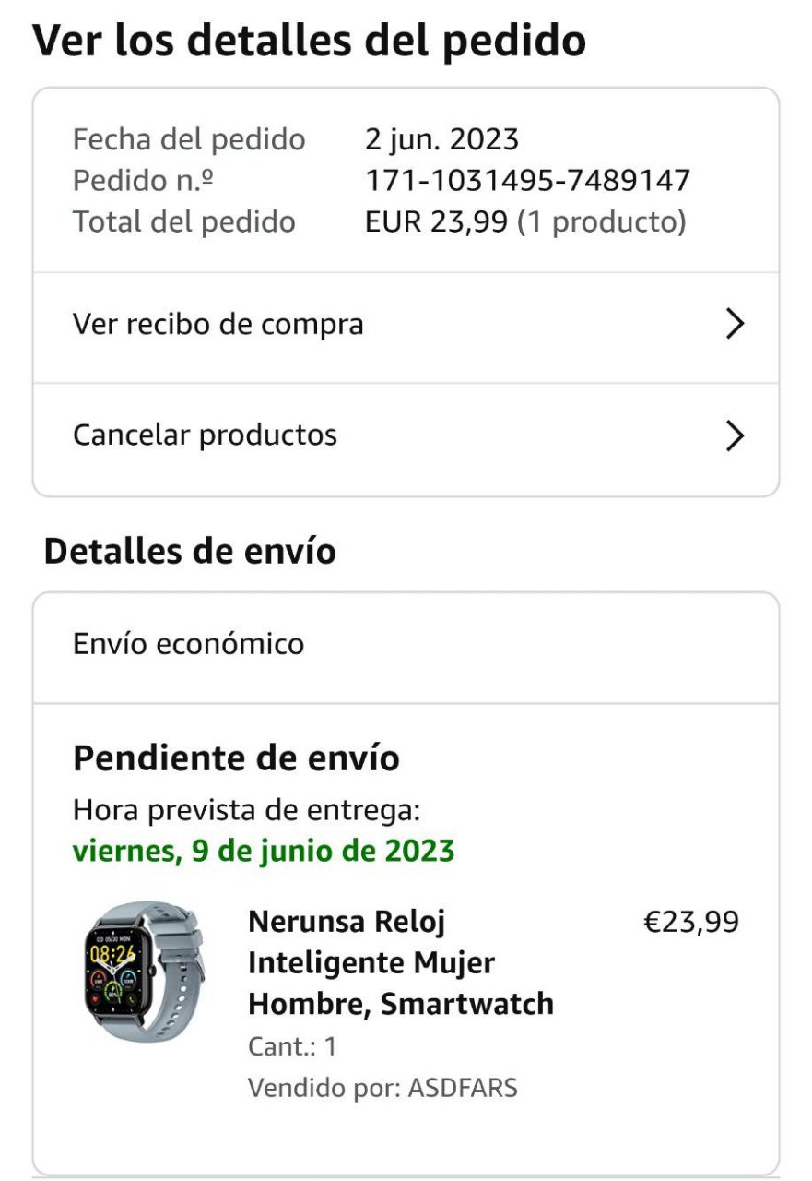
Task: Click the Fecha del pedido label
Action: pyautogui.click(x=189, y=139)
